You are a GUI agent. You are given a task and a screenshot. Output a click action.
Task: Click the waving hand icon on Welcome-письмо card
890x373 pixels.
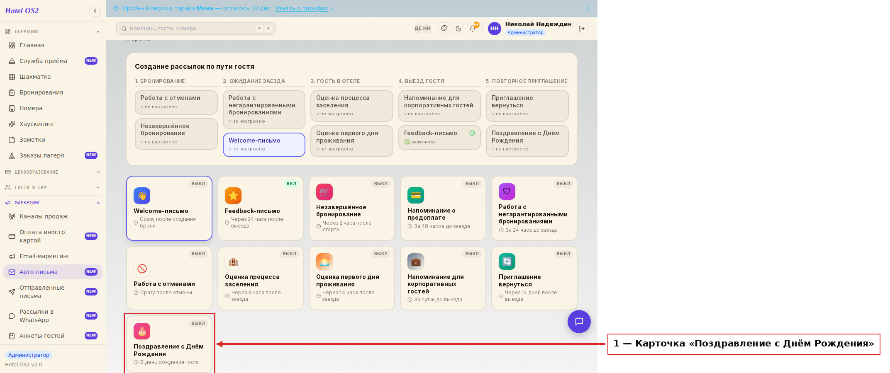click(x=142, y=196)
